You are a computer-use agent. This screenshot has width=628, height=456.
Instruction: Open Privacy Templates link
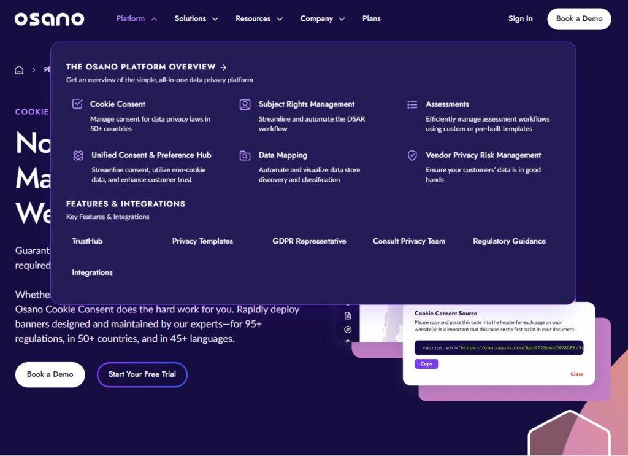point(202,241)
